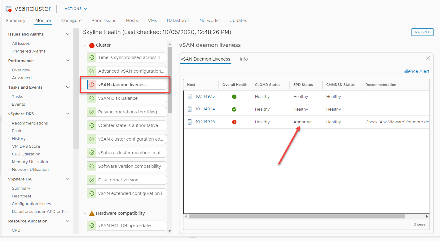
Task: Open the Info tab in details panel
Action: click(244, 59)
